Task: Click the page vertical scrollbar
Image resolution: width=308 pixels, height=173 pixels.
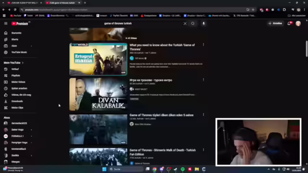Action: (x=307, y=49)
